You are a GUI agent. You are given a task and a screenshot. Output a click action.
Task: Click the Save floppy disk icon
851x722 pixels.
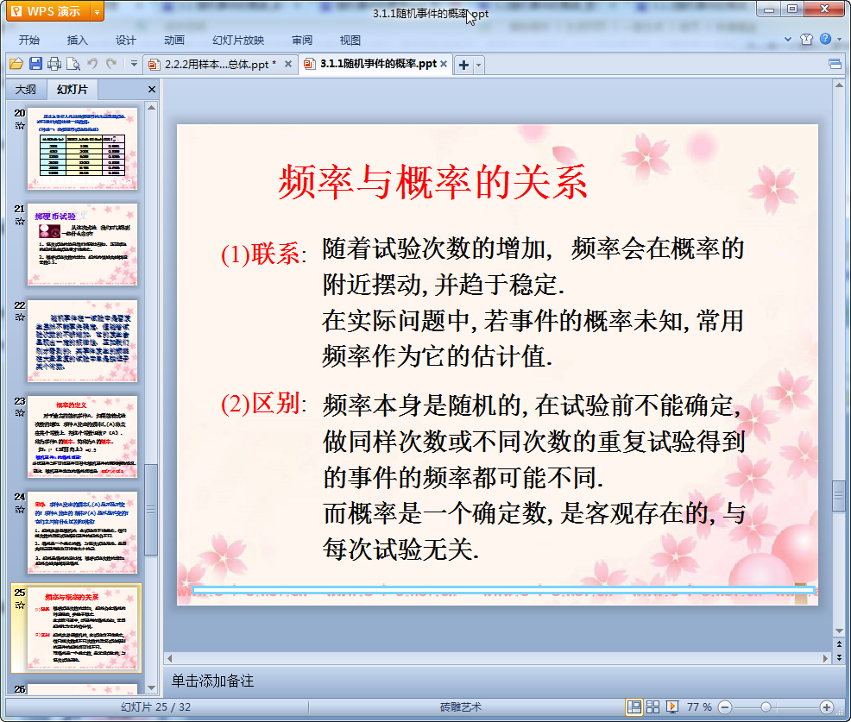coord(36,64)
